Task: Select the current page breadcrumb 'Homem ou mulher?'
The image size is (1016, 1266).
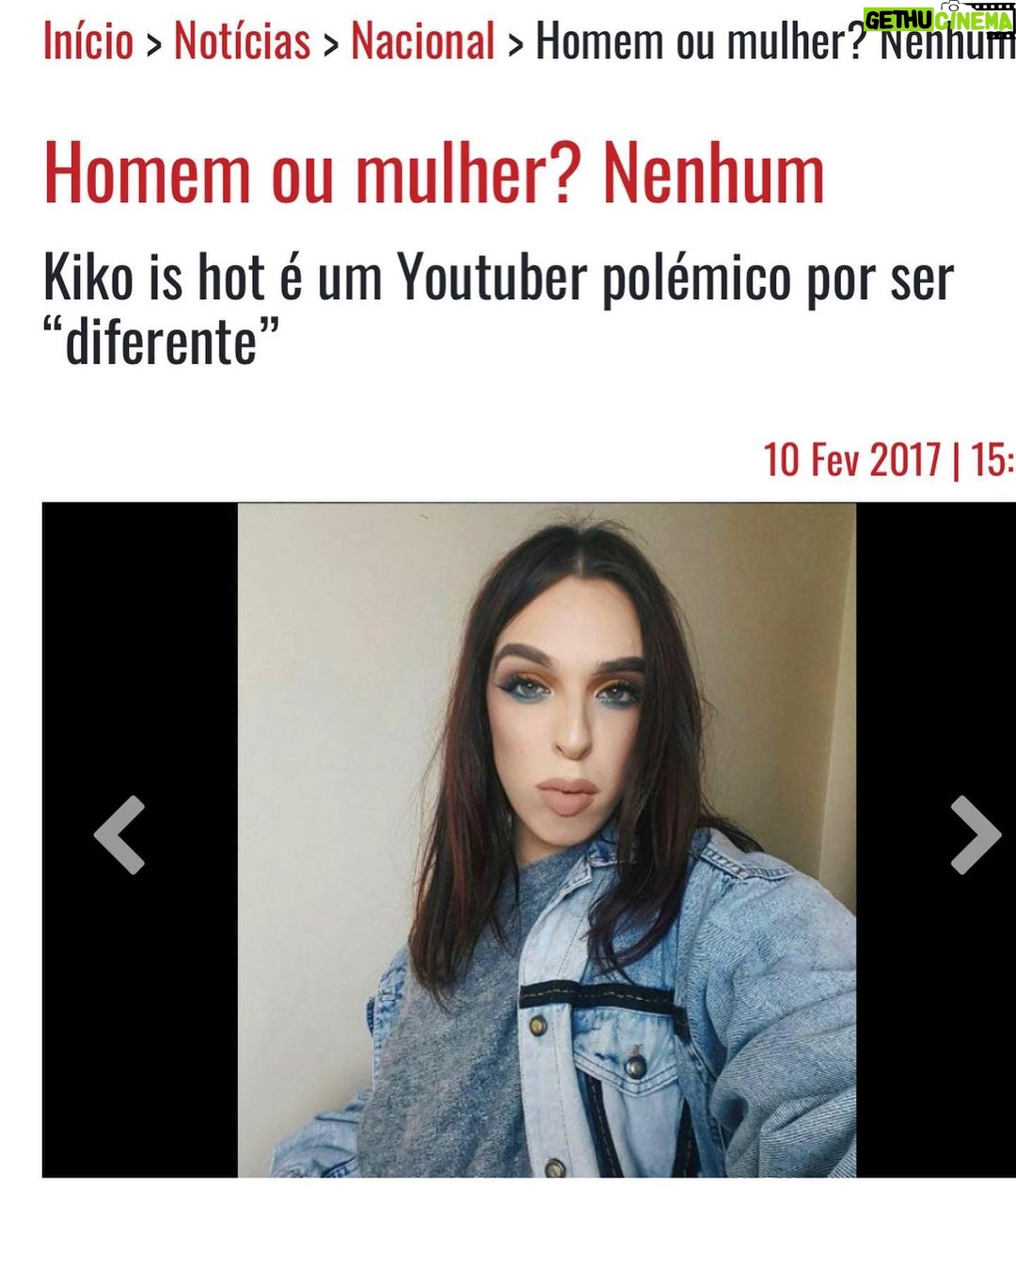Action: click(x=700, y=40)
